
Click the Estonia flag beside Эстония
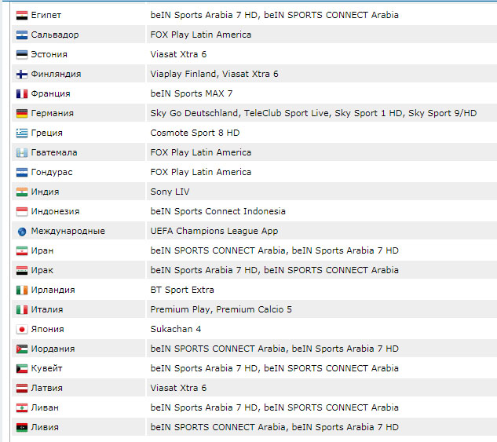tap(22, 54)
